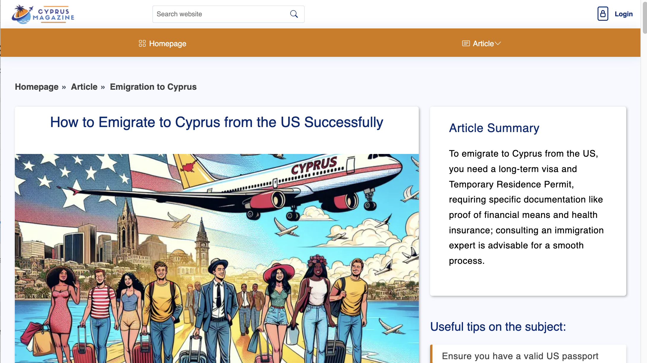
Task: Click inside the Search website field
Action: click(x=220, y=14)
